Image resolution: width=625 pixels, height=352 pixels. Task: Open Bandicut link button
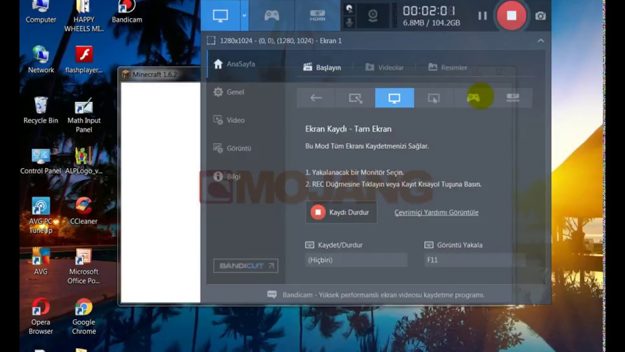point(246,265)
